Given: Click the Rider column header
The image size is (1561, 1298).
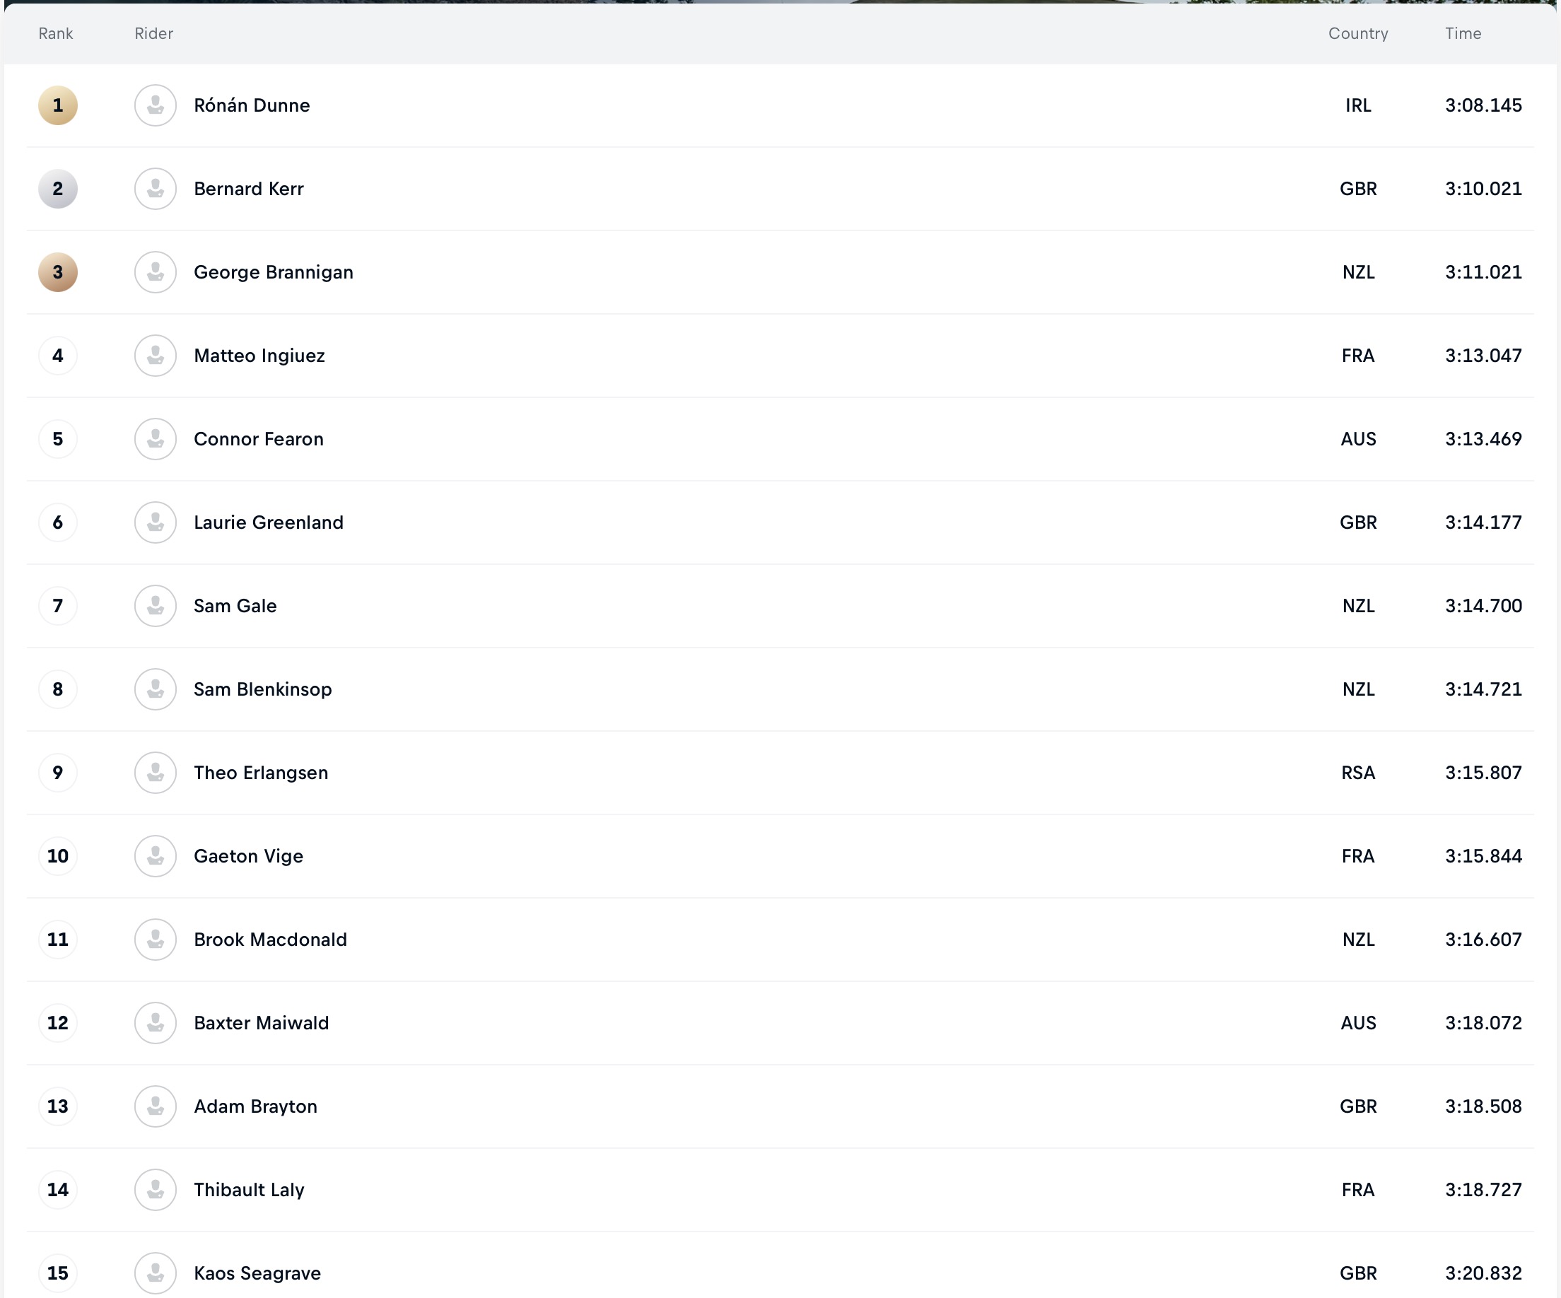Looking at the screenshot, I should pos(154,33).
